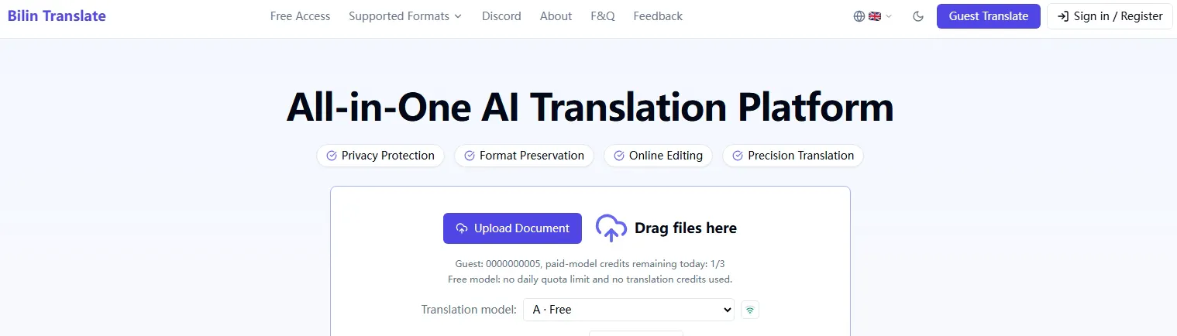Click the Online Editing badge
This screenshot has width=1177, height=336.
658,156
